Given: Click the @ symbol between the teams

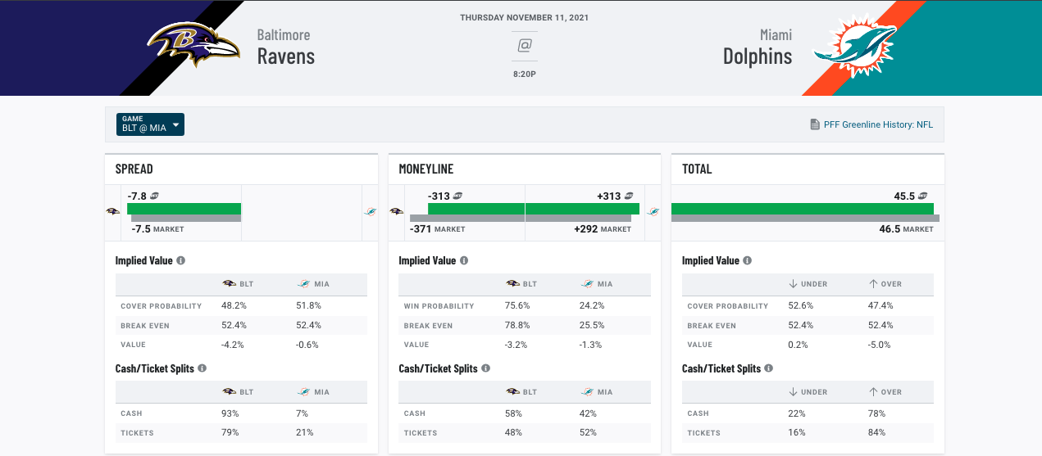Looking at the screenshot, I should pos(525,46).
